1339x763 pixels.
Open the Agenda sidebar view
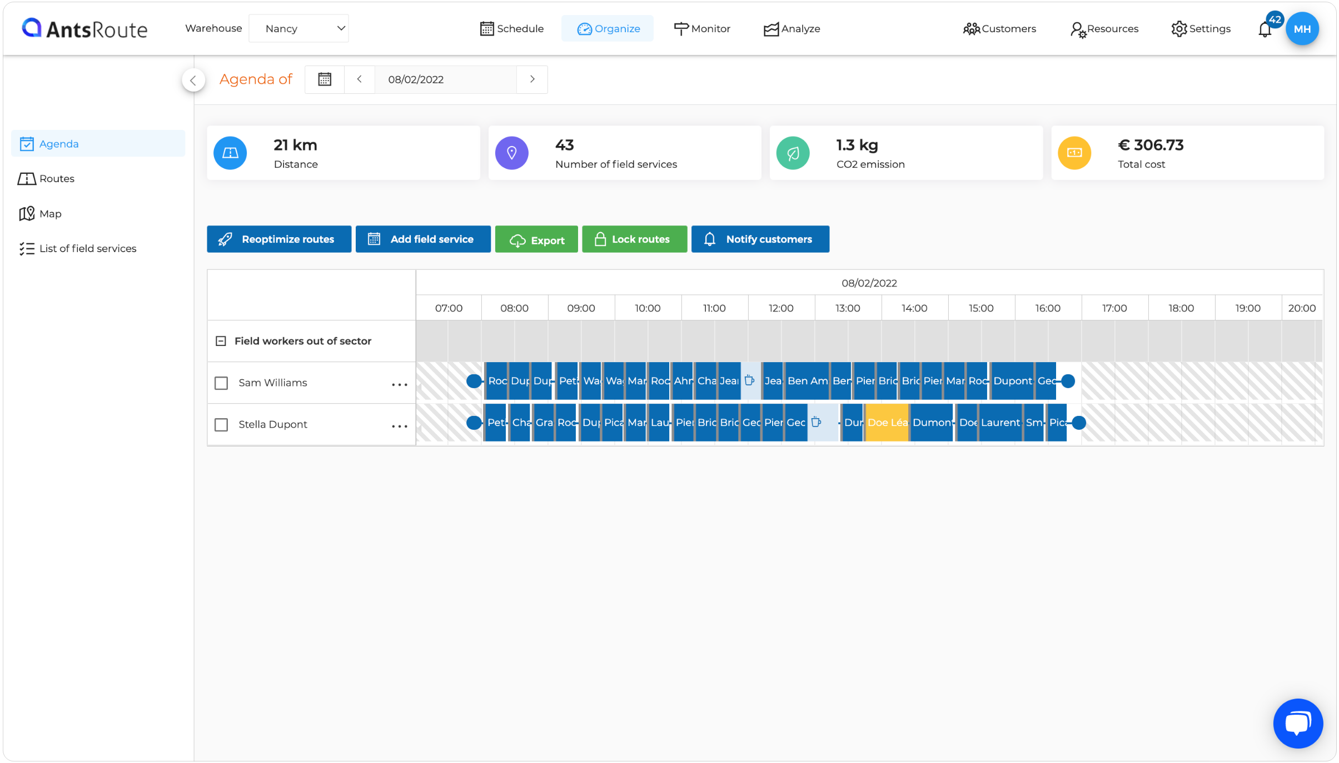click(58, 143)
